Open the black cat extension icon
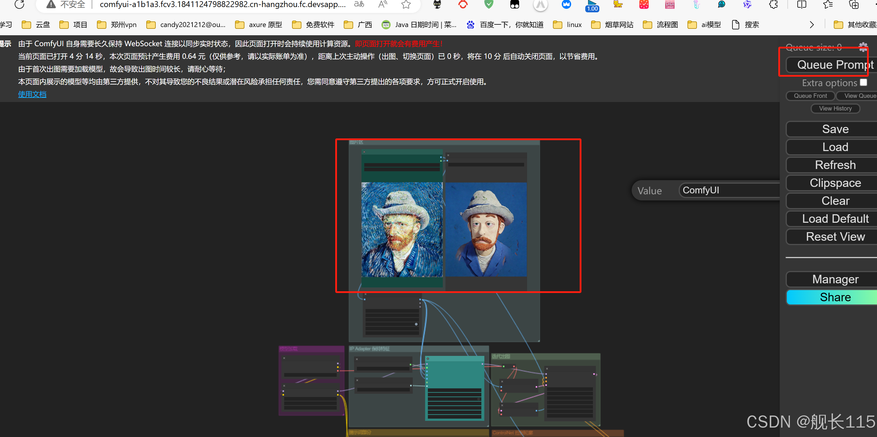 [x=437, y=4]
